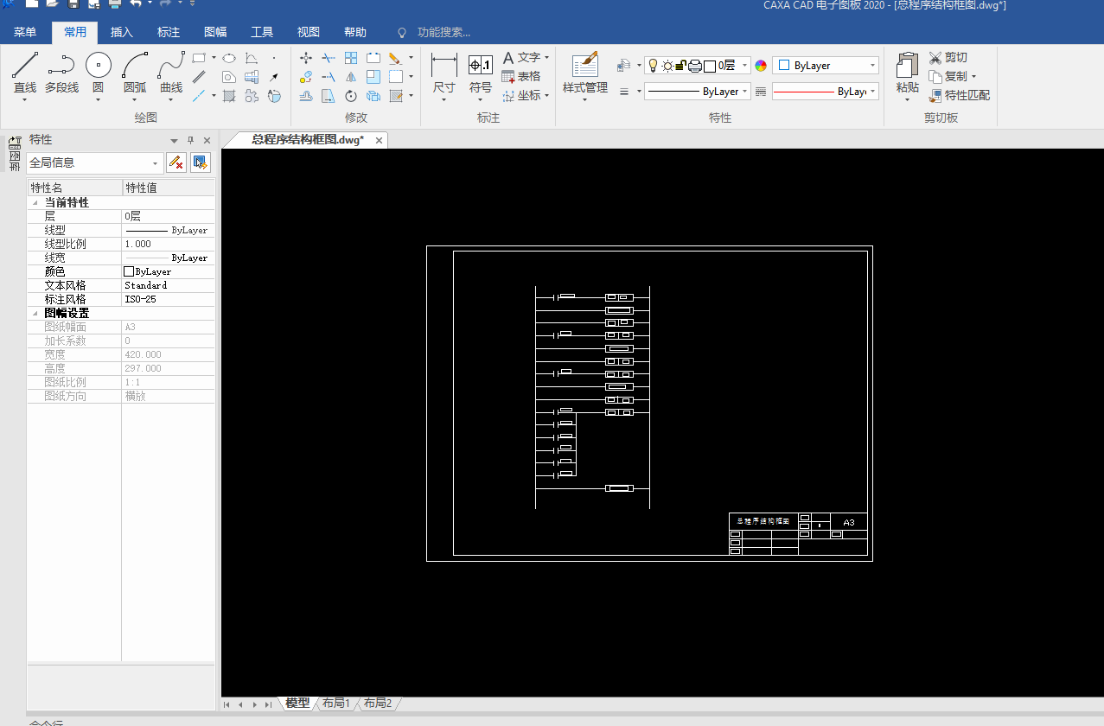Click the 图纸幅面 A3 value
Image resolution: width=1104 pixels, height=726 pixels.
coord(168,327)
